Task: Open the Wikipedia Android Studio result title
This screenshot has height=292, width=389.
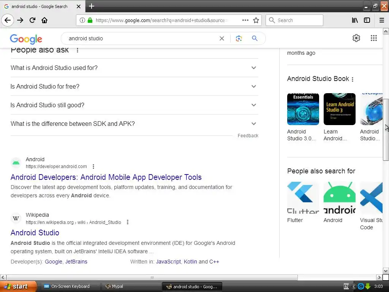Action: pyautogui.click(x=35, y=233)
